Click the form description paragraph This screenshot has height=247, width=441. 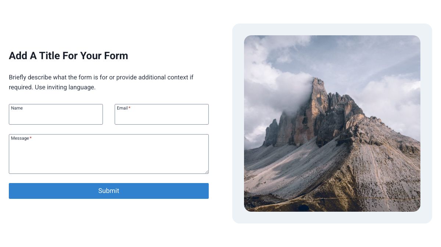tap(101, 78)
